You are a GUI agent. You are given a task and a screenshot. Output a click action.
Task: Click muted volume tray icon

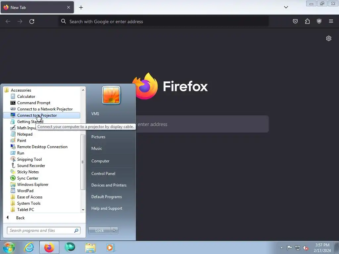306,248
